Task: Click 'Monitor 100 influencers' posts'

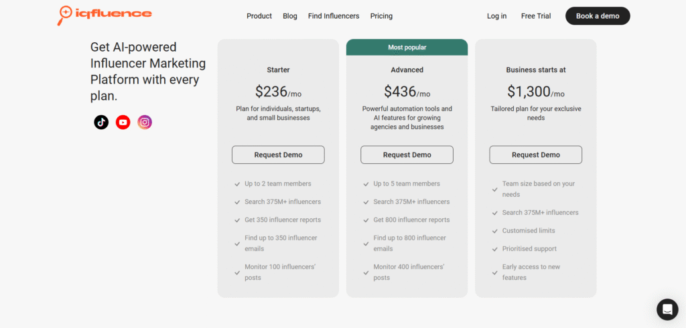Action: click(x=280, y=272)
